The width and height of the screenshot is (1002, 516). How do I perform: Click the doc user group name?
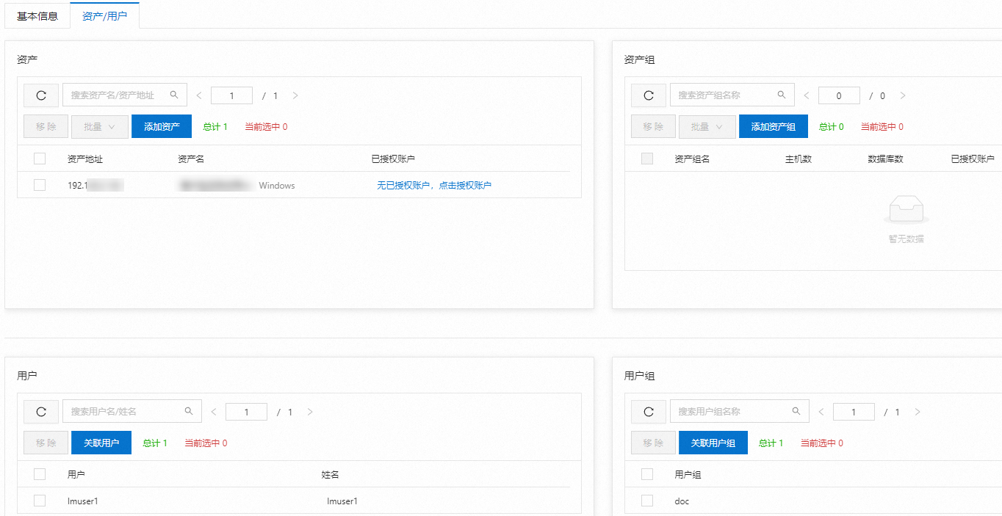[682, 501]
